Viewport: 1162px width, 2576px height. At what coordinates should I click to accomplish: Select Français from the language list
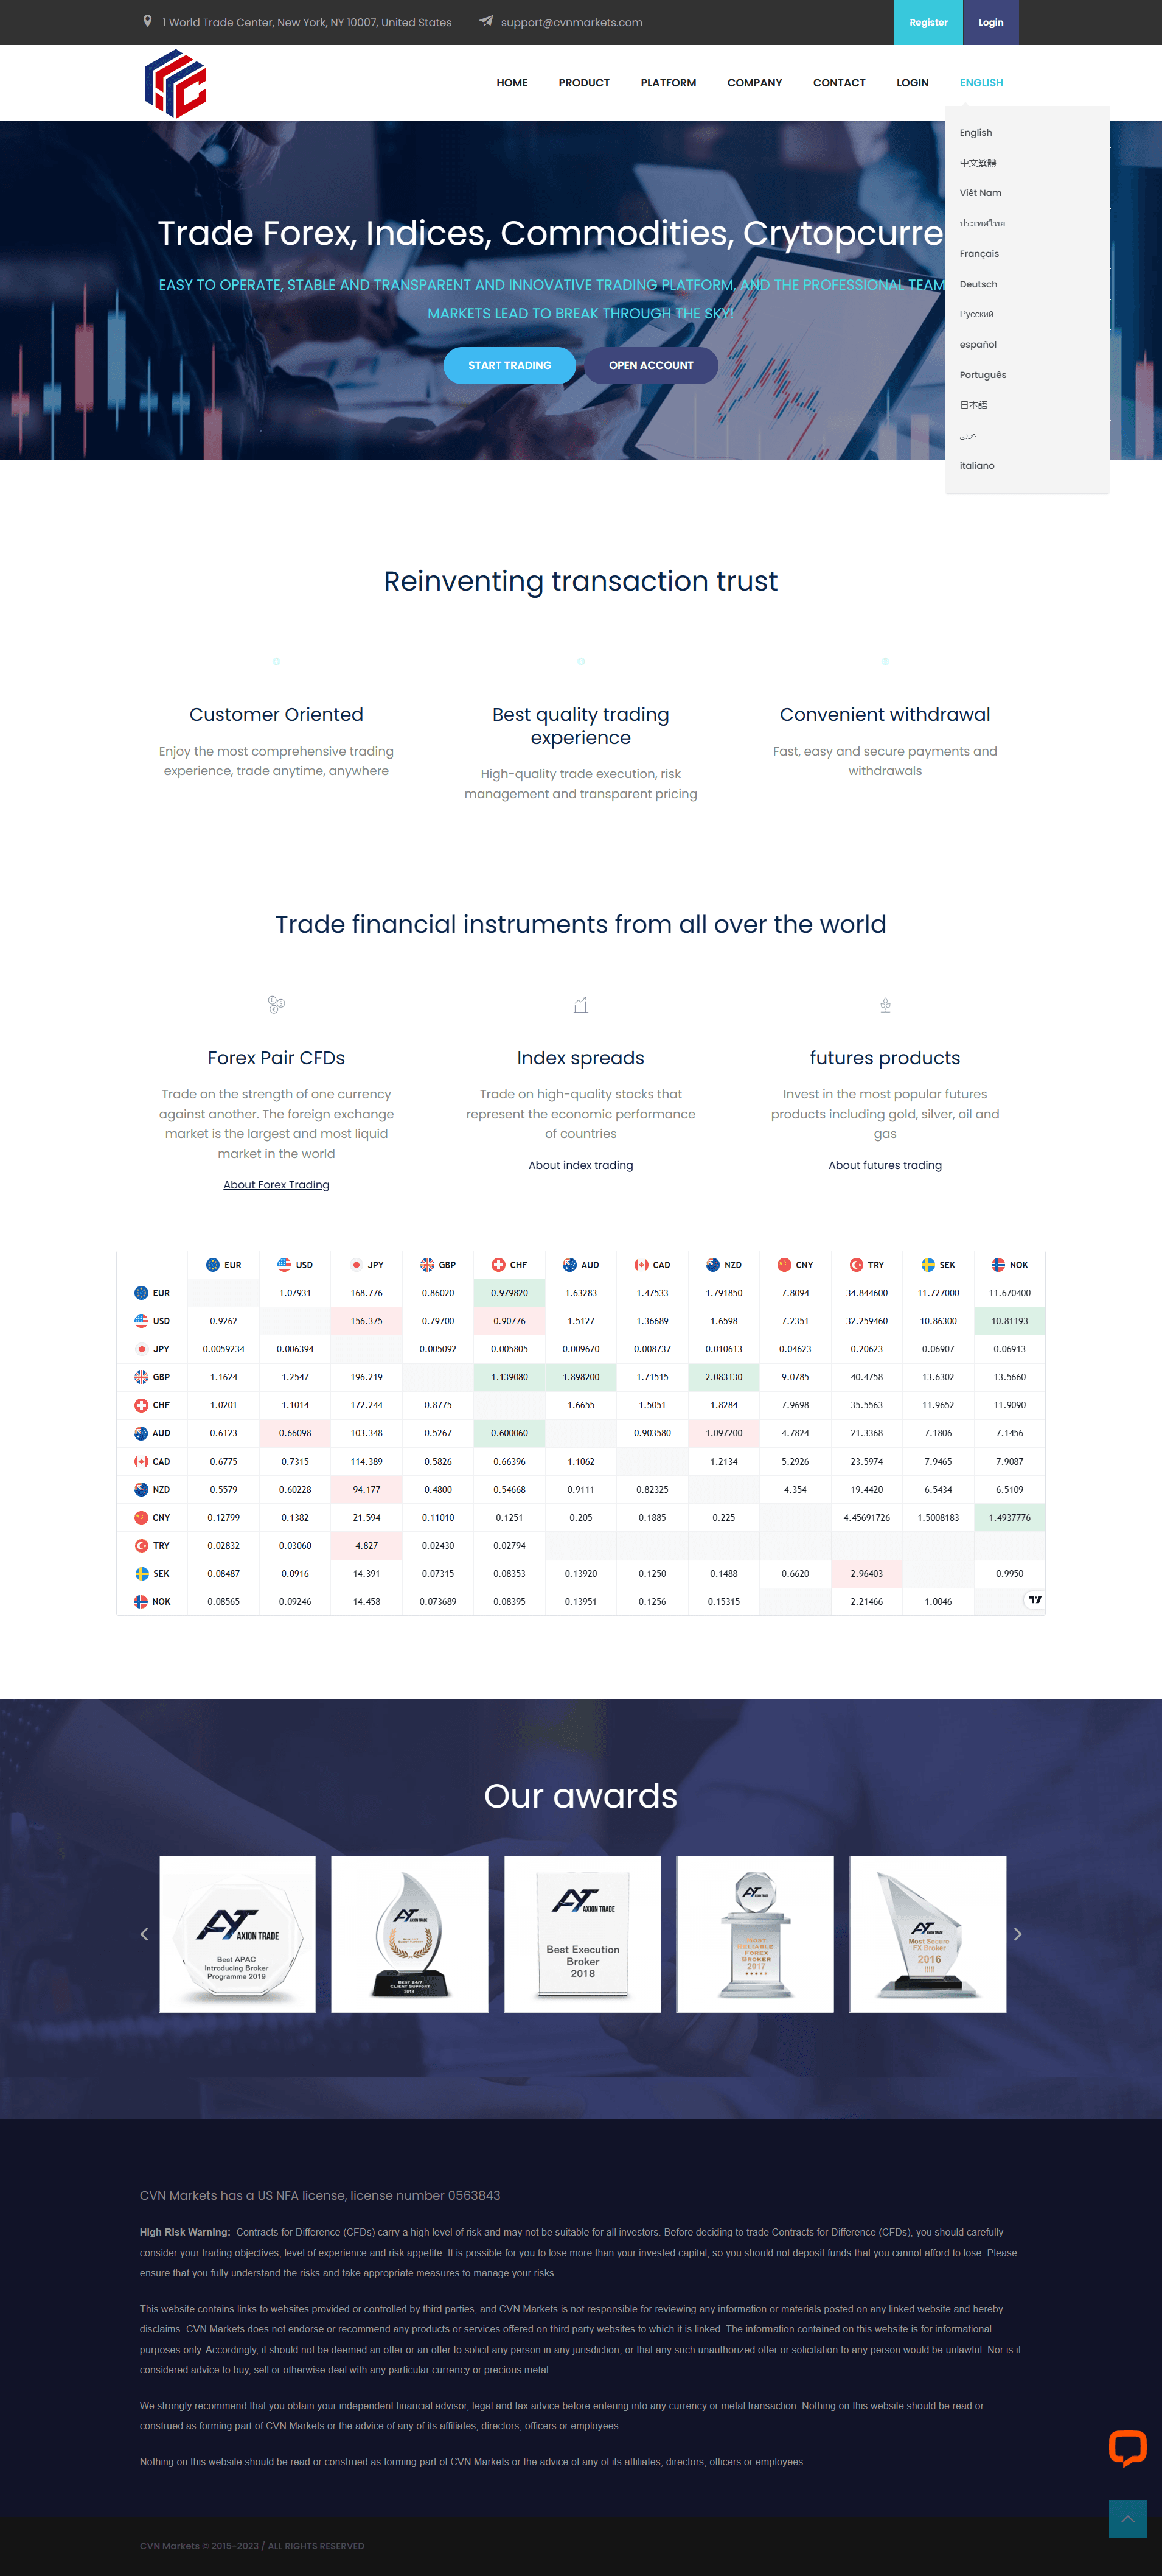979,253
